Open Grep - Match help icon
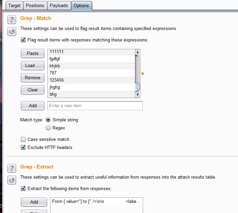Image resolution: width=238 pixels, height=213 pixels. [x=12, y=19]
